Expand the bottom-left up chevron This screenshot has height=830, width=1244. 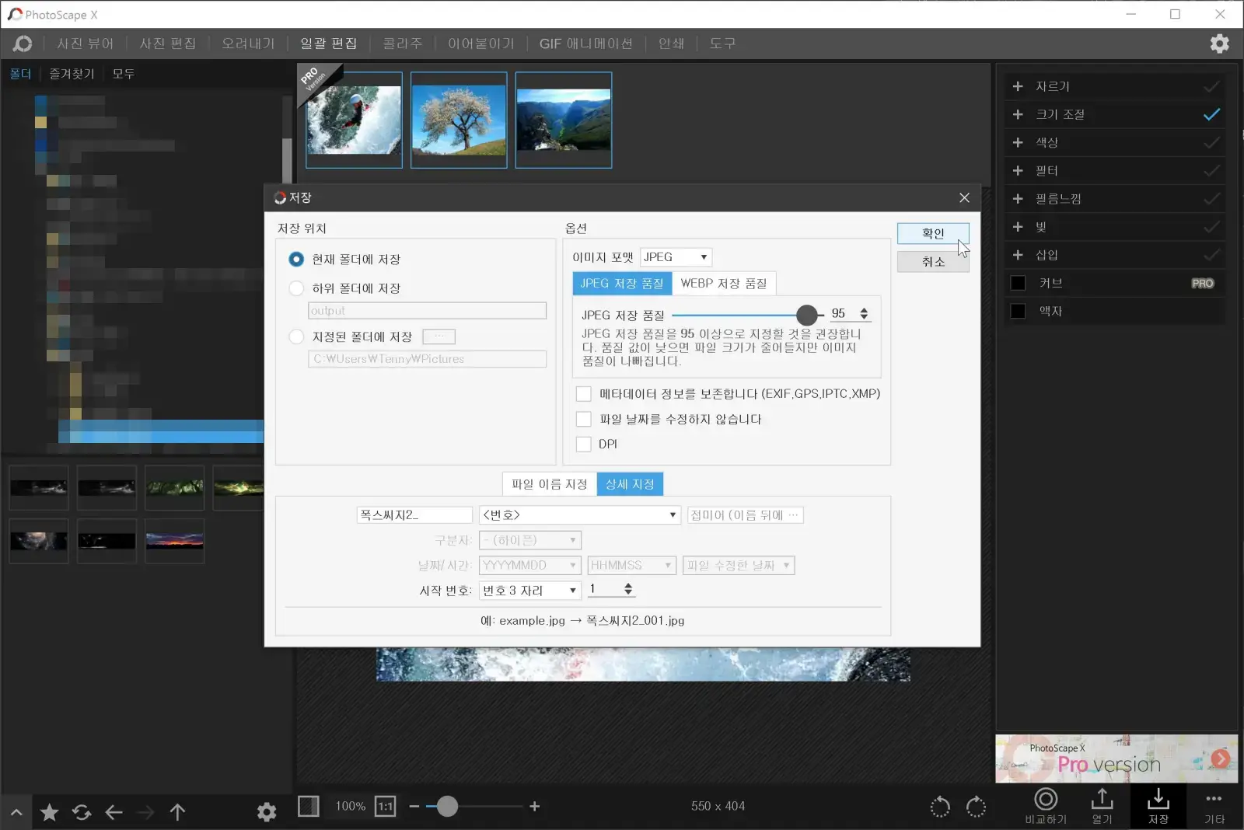pyautogui.click(x=16, y=813)
